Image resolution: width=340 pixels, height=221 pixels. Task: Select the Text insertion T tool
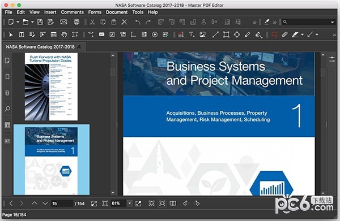tap(192, 34)
